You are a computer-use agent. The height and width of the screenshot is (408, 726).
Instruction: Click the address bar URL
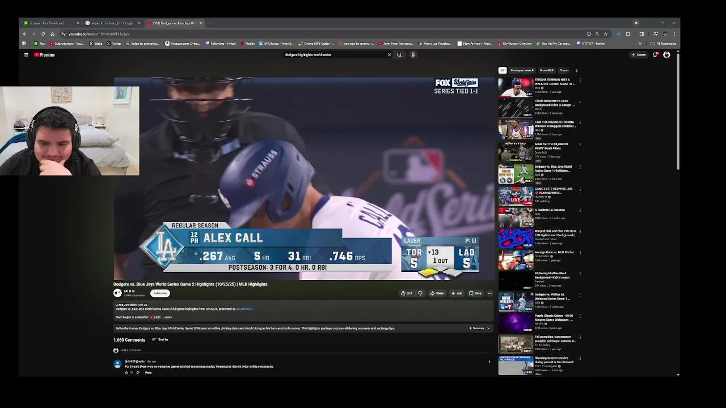click(x=99, y=34)
